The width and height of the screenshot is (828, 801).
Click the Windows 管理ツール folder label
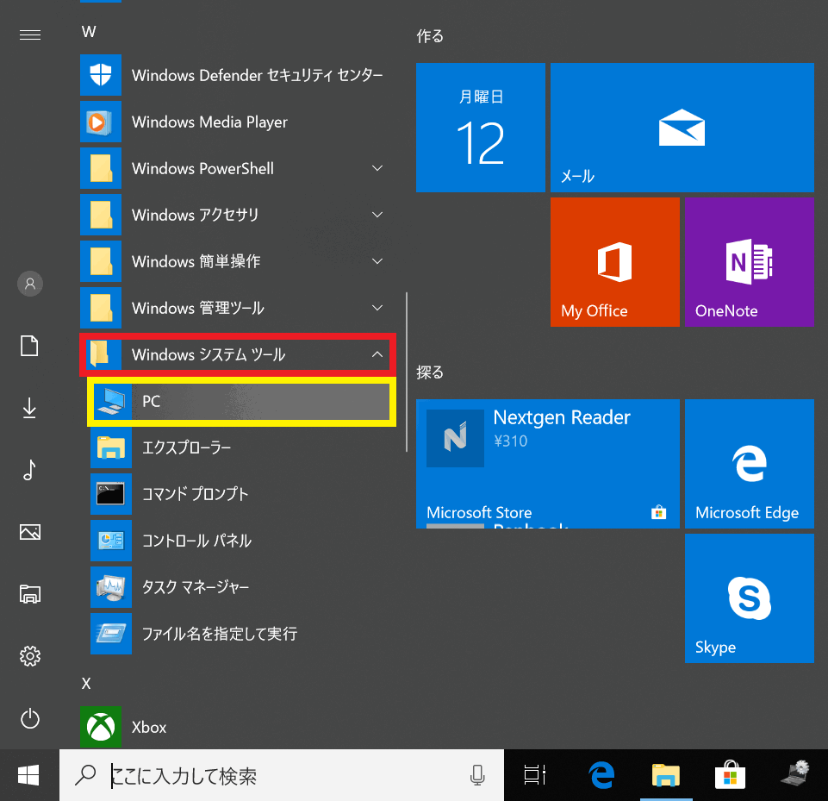click(x=198, y=308)
